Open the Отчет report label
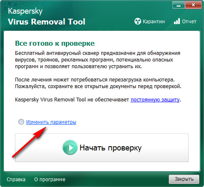 coord(189,22)
